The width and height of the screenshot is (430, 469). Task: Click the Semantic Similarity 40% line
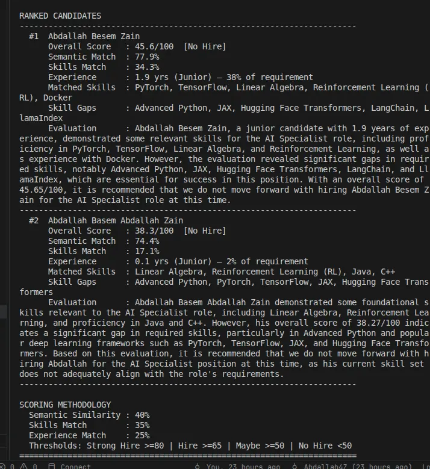tap(89, 415)
